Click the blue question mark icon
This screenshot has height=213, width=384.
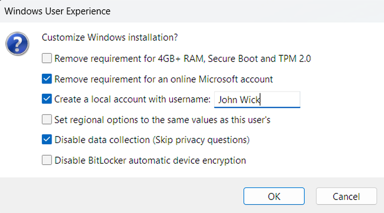coord(17,43)
